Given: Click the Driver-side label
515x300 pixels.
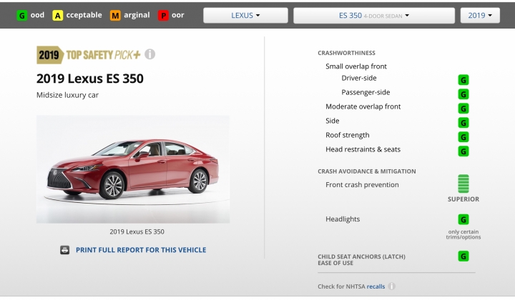Looking at the screenshot, I should (359, 78).
